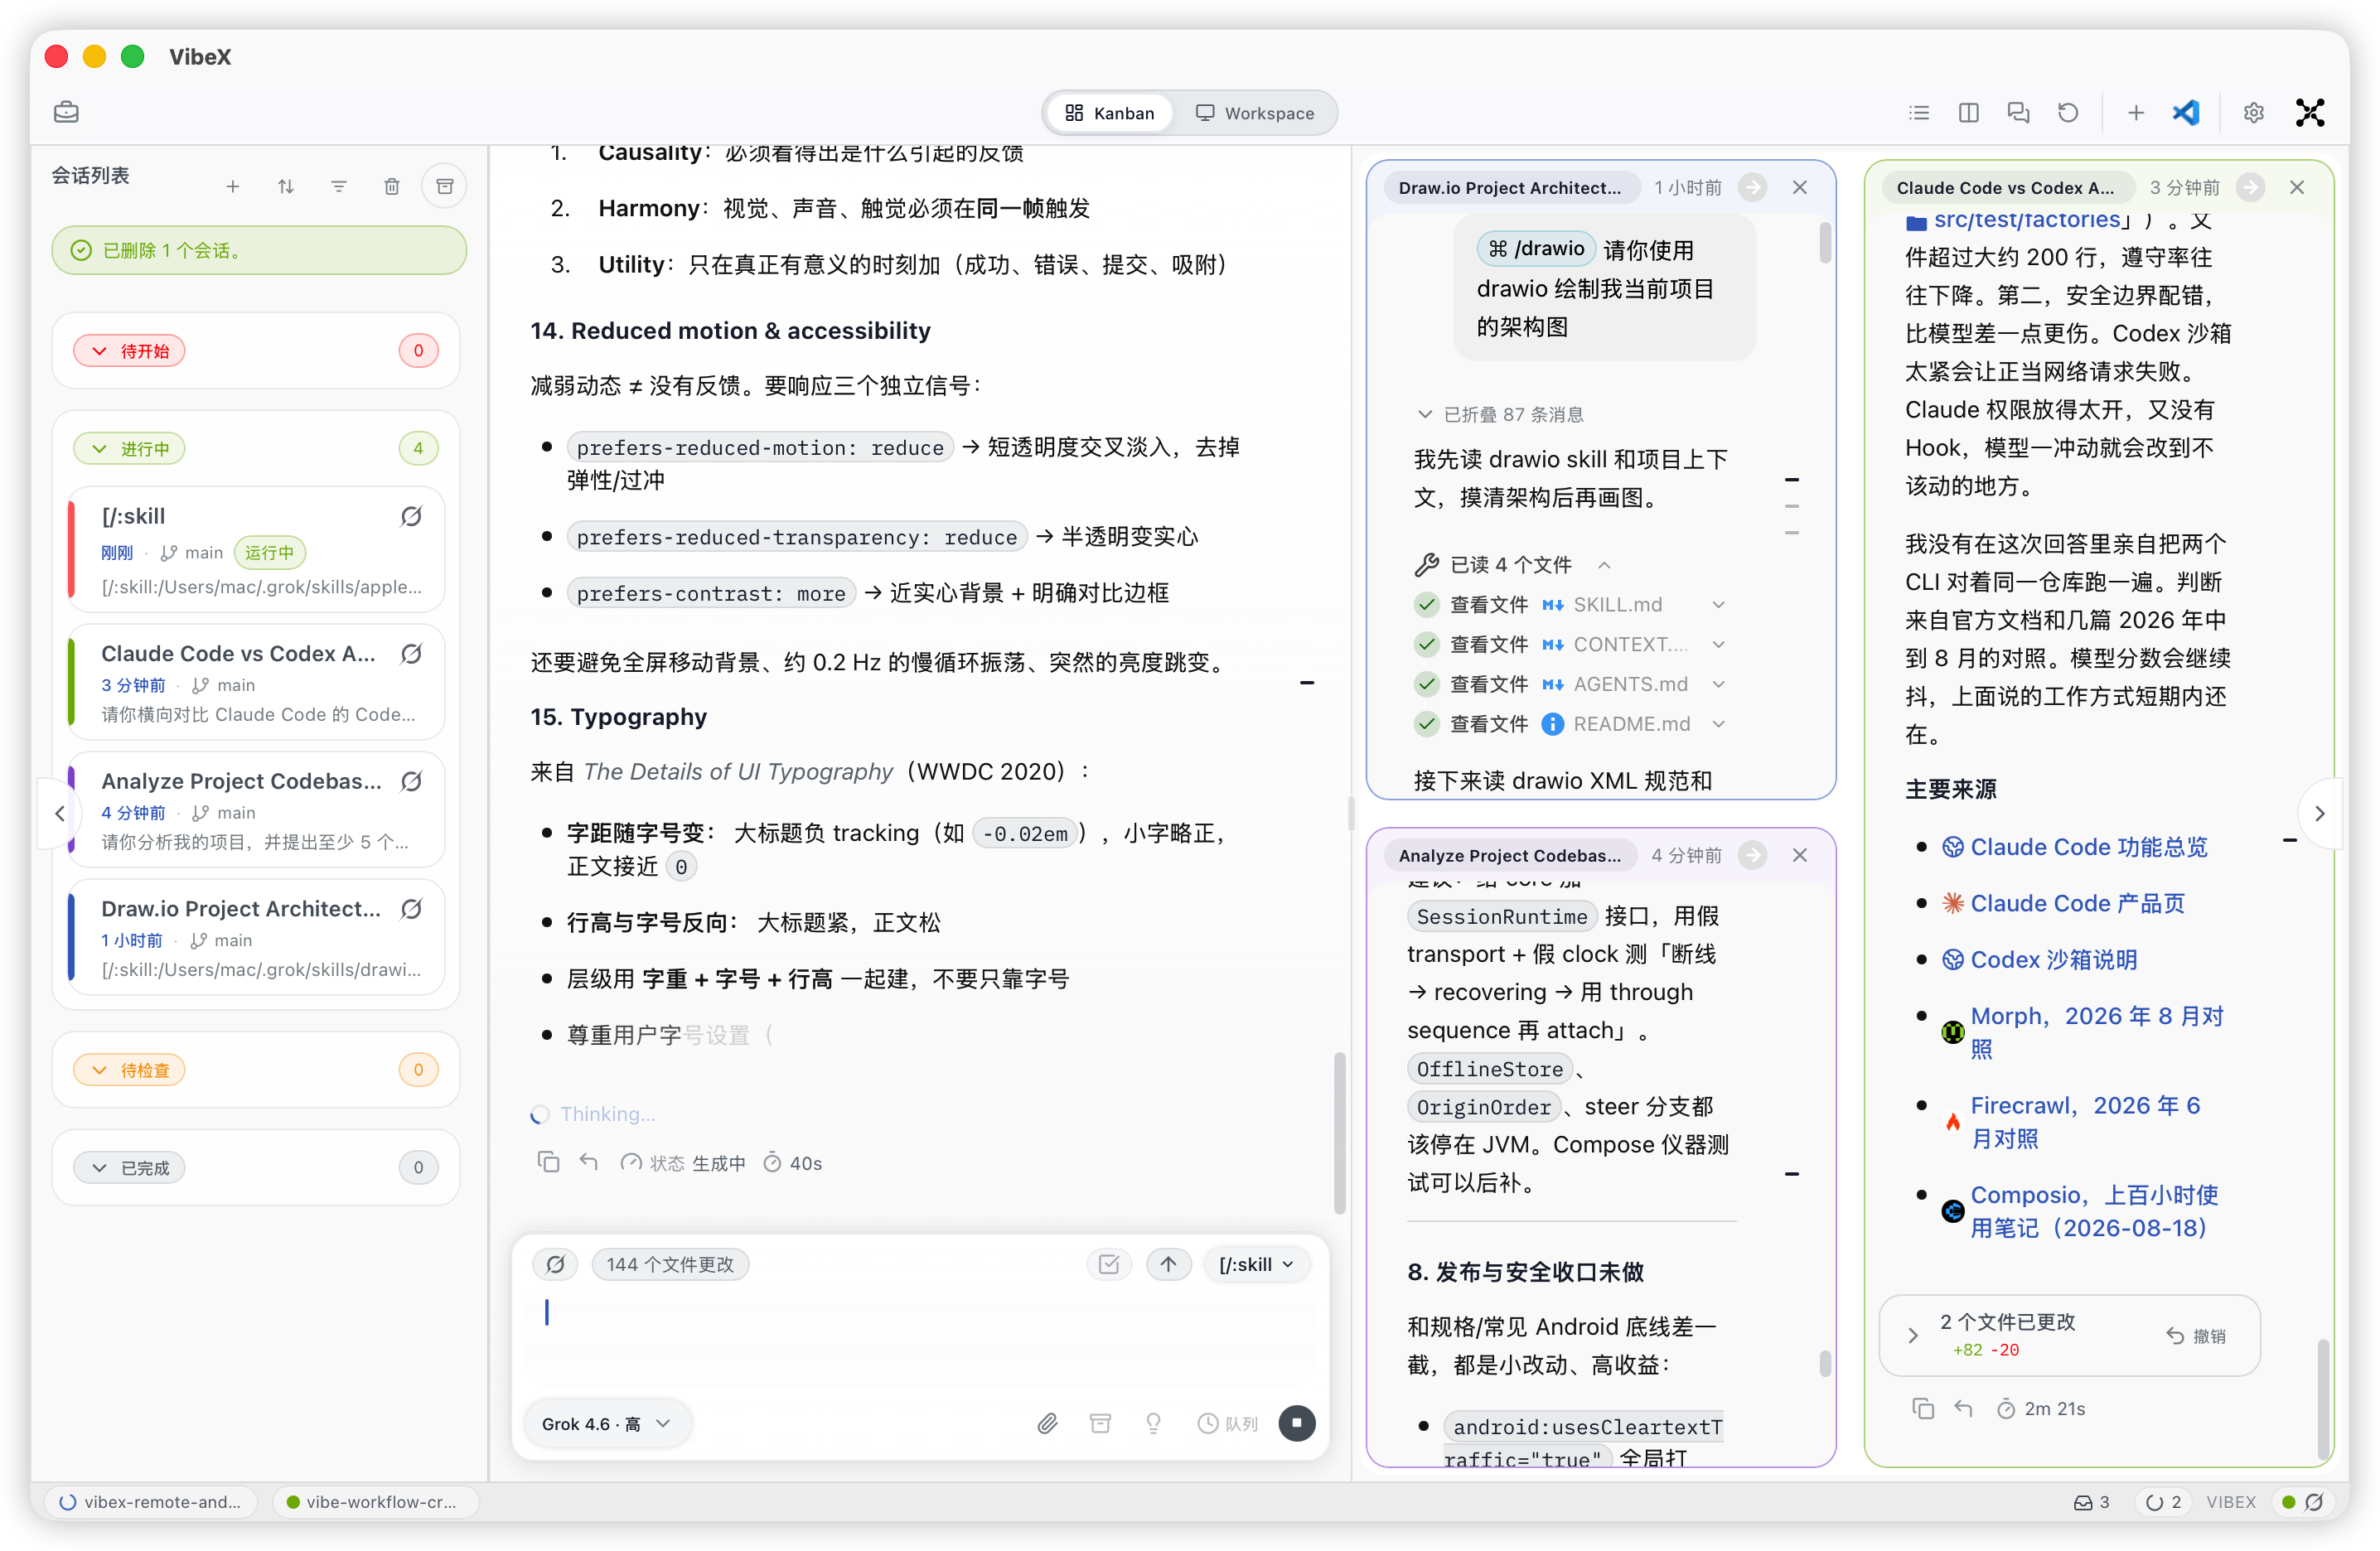2380x1551 pixels.
Task: Click the refresh history icon in toolbar
Action: (x=2068, y=113)
